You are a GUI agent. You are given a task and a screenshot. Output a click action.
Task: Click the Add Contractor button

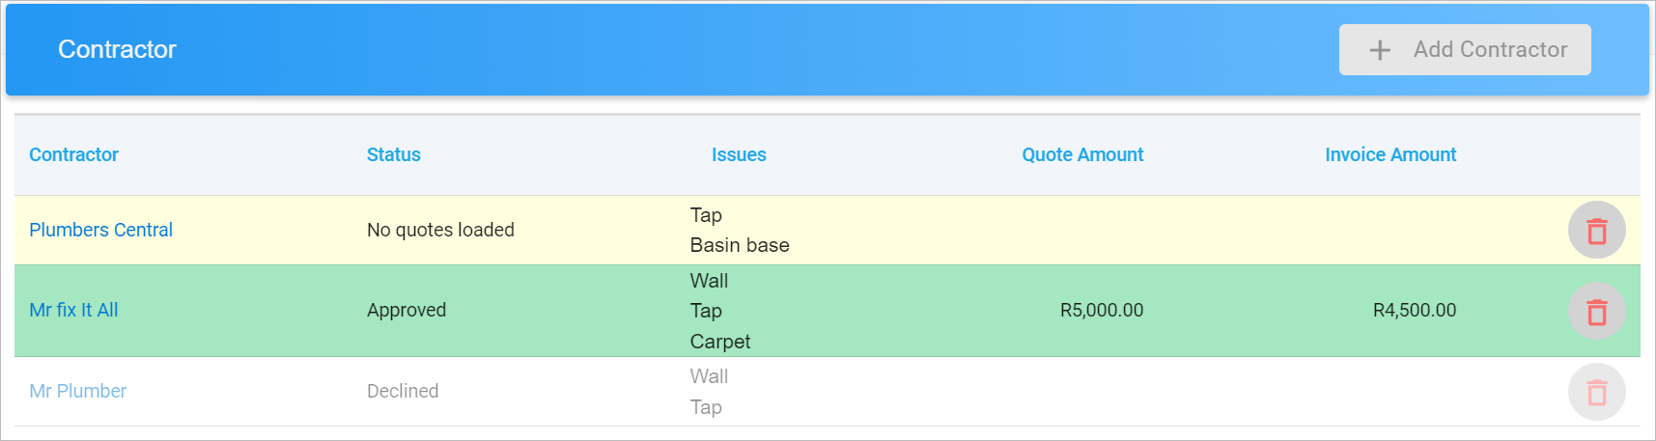click(x=1465, y=49)
